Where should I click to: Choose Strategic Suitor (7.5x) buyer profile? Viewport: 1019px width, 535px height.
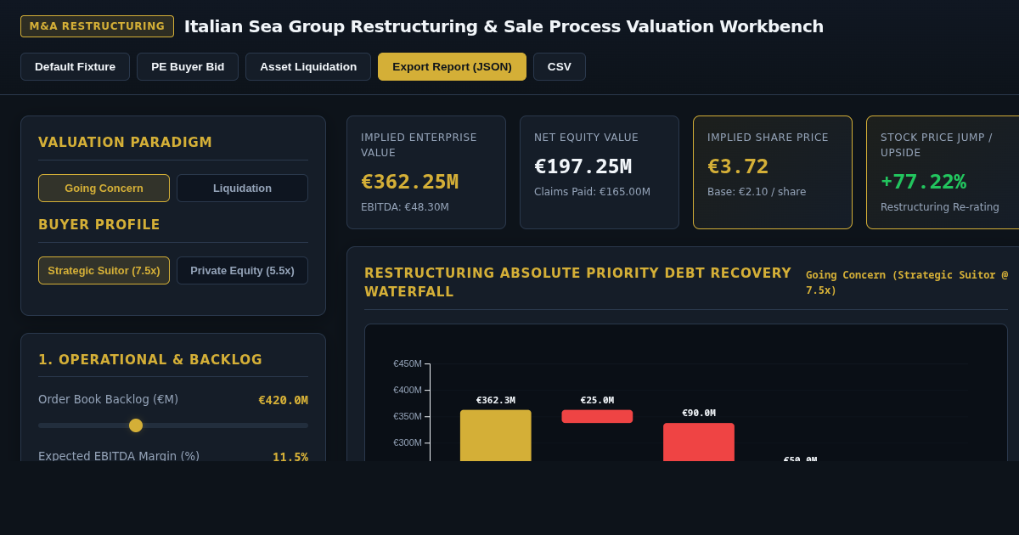pyautogui.click(x=104, y=271)
